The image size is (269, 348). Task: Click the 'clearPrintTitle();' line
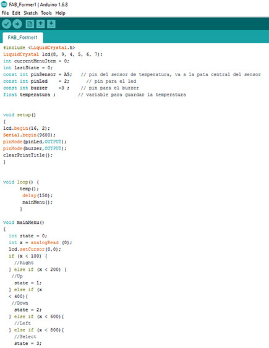click(28, 155)
